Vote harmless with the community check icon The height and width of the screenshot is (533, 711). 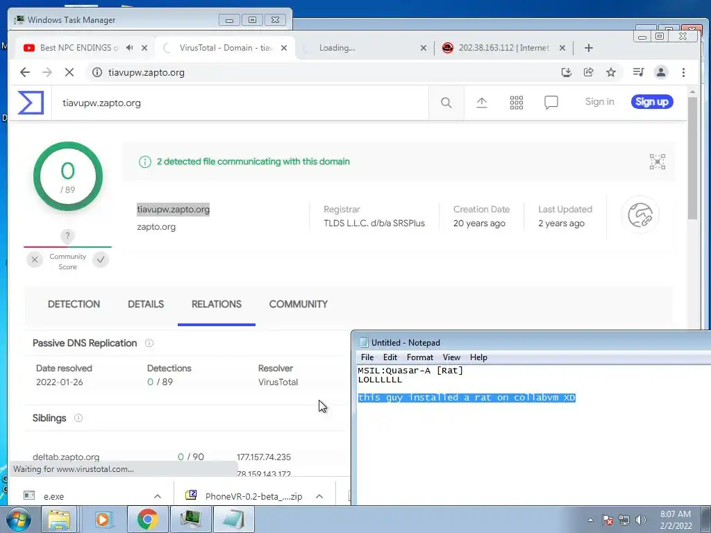(101, 260)
